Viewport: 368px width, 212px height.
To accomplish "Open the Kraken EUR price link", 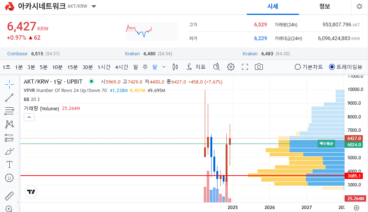I will [250, 54].
